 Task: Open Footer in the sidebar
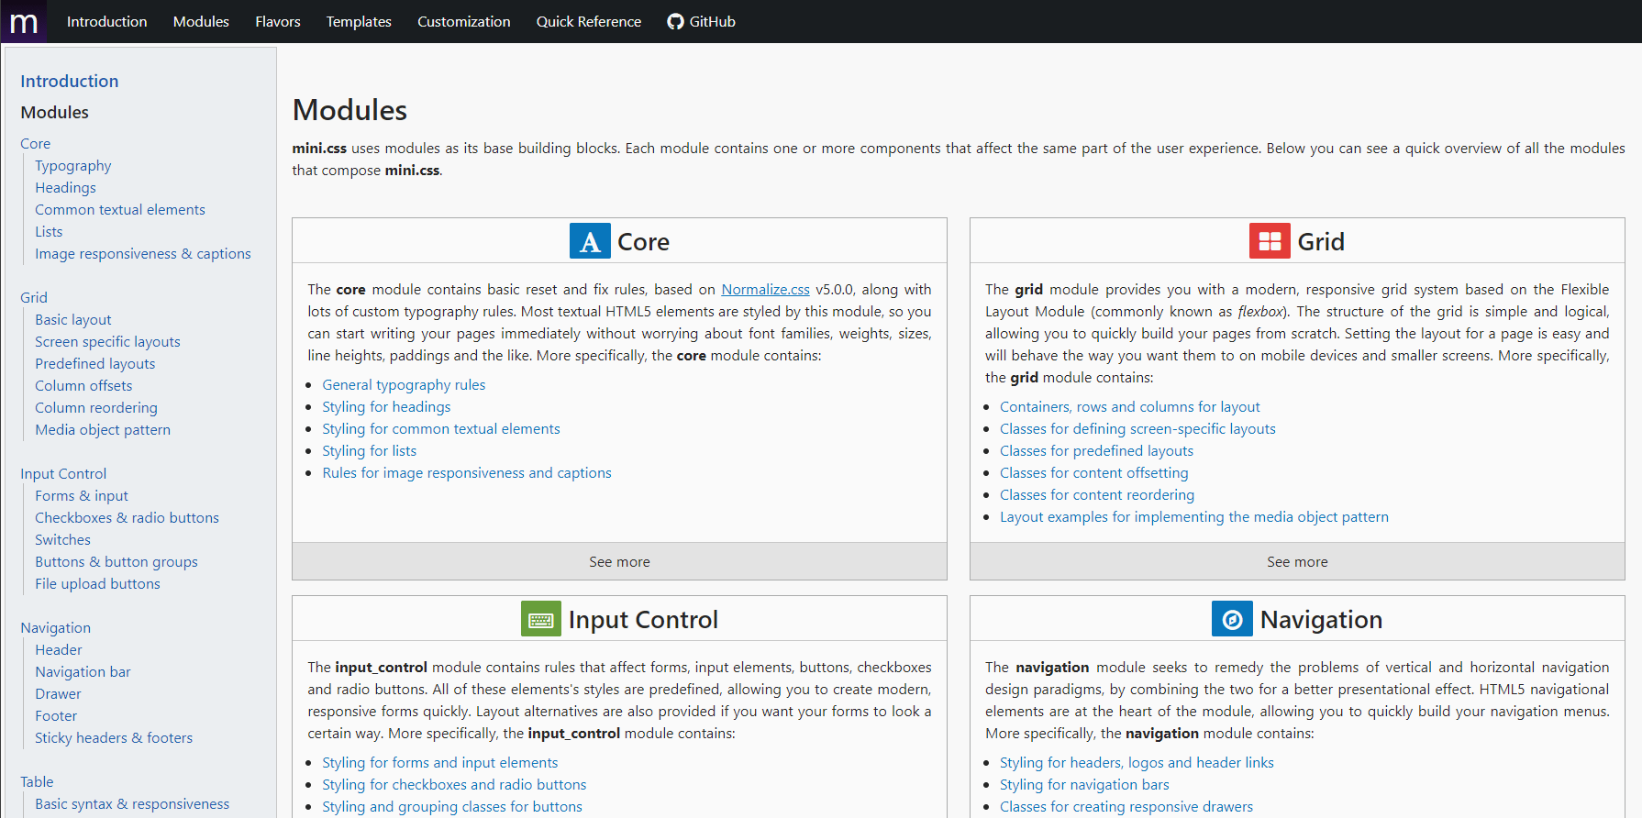[x=56, y=716]
